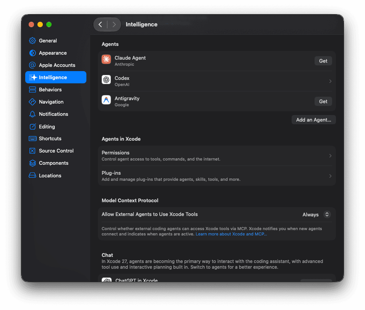Open the Appearance settings pane

(56, 53)
